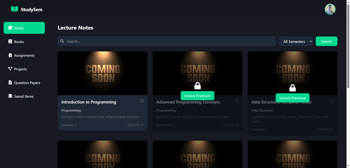Viewport: 350px width, 168px height.
Task: Unlock Premium for Data Structures notes
Action: coord(292,98)
